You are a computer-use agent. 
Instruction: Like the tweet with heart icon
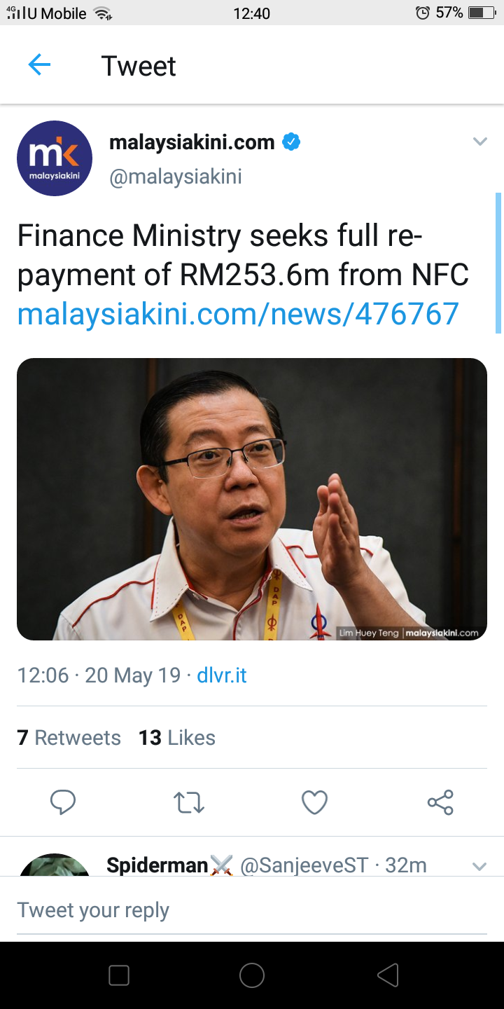(x=314, y=802)
